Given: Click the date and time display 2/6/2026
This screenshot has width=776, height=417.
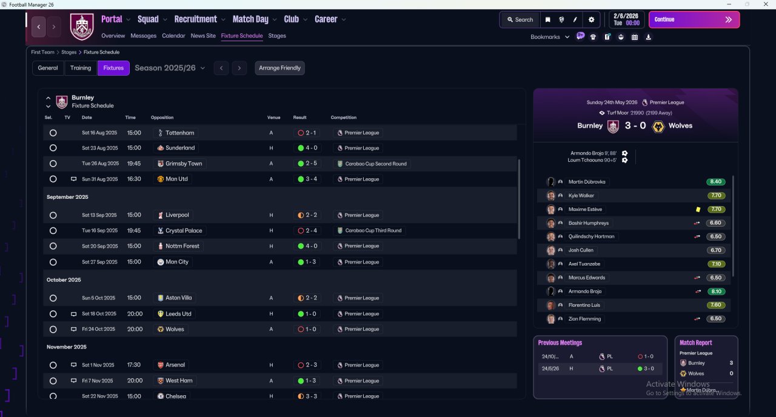Looking at the screenshot, I should pyautogui.click(x=626, y=19).
